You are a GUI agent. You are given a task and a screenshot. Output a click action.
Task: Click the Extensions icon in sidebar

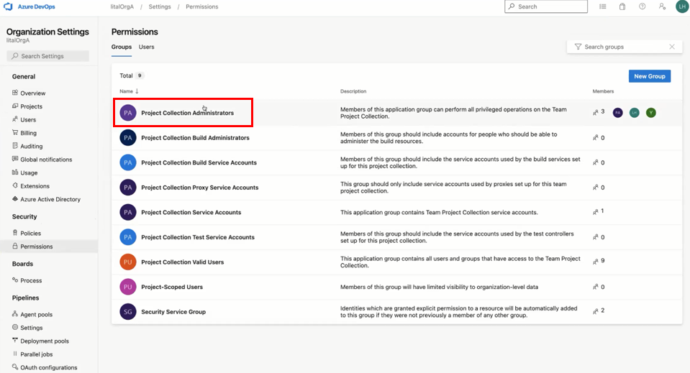click(15, 185)
